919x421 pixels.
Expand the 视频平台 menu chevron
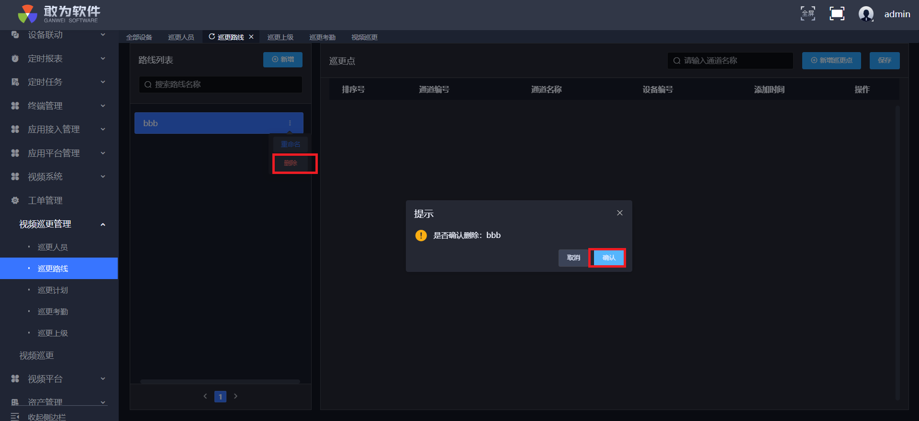point(103,378)
